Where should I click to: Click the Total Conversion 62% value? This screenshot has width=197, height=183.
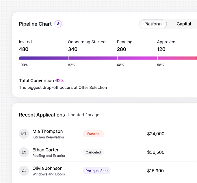pos(60,80)
